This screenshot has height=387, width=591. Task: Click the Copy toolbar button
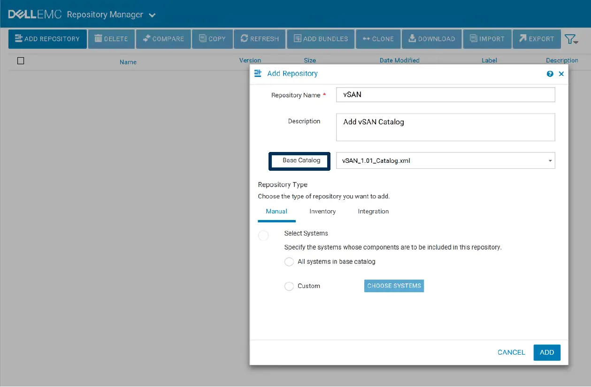click(212, 39)
